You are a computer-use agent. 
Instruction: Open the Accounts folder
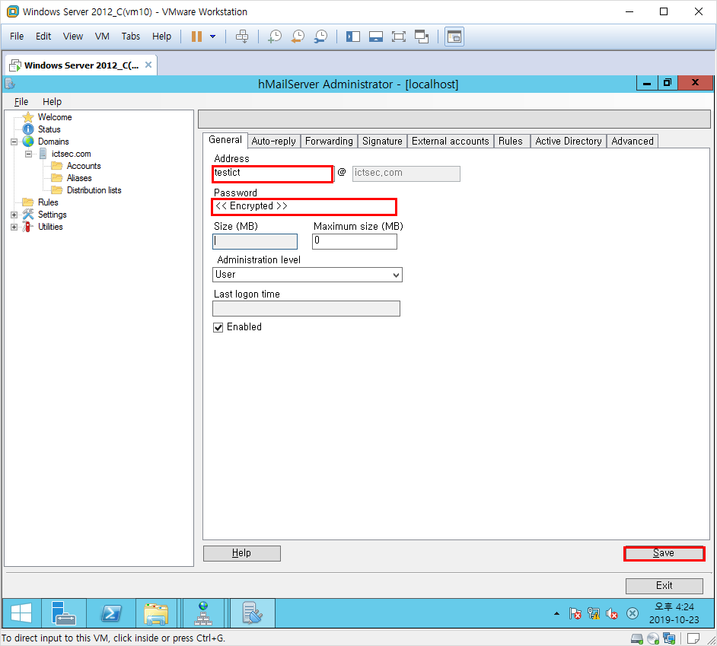coord(84,166)
